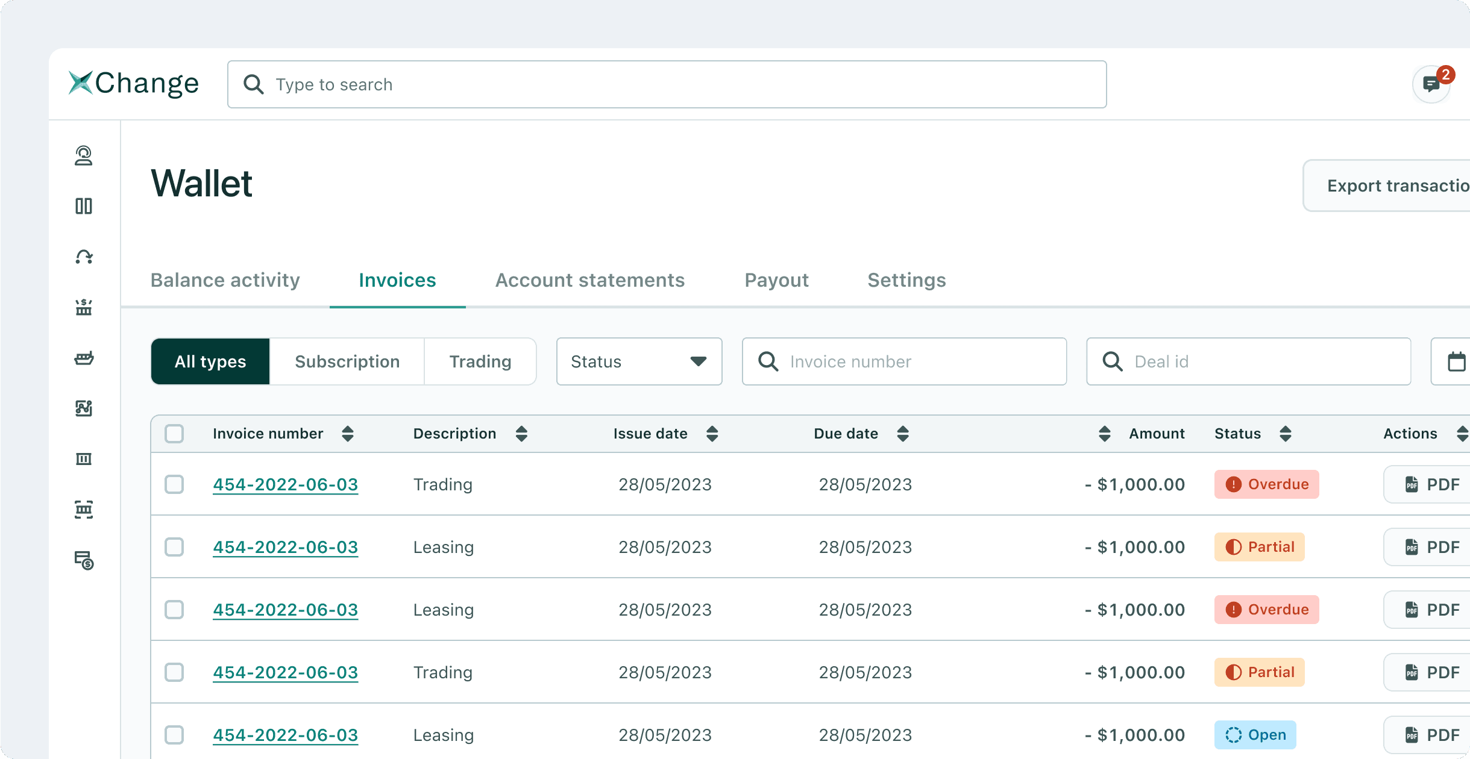The image size is (1470, 759).
Task: Check the box for the Leasing Open invoice
Action: (x=174, y=735)
